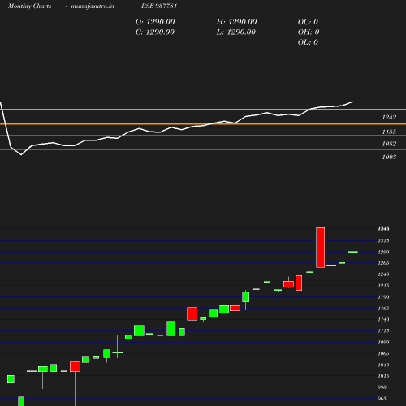The image size is (406, 406).
Task: Click the 1315 price axis label
Action: [383, 240]
